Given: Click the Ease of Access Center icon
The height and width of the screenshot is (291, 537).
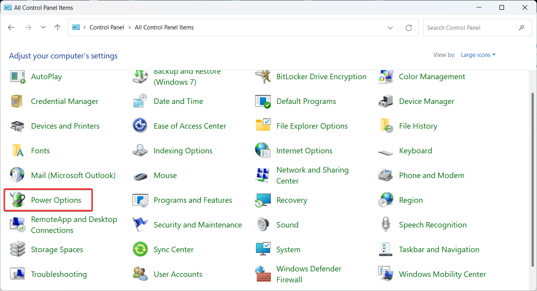Looking at the screenshot, I should pyautogui.click(x=140, y=126).
